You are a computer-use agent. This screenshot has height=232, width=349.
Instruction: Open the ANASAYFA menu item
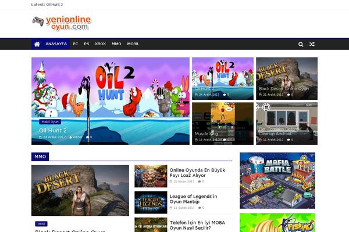[x=56, y=43]
